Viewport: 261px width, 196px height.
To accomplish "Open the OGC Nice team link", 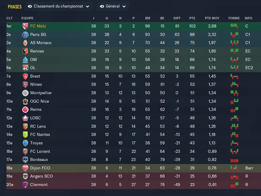I will [x=40, y=101].
